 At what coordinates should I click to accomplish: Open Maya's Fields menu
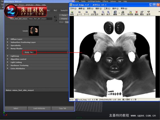click(83, 1)
